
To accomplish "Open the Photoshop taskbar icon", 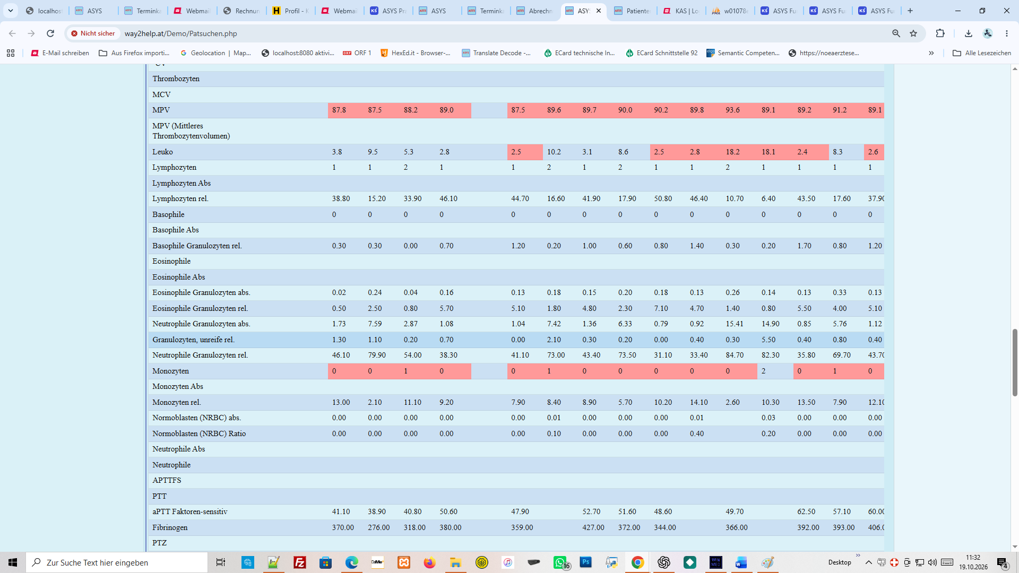I will tap(586, 562).
